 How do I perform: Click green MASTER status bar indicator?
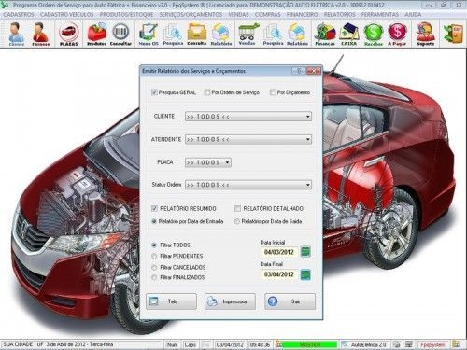(310, 344)
